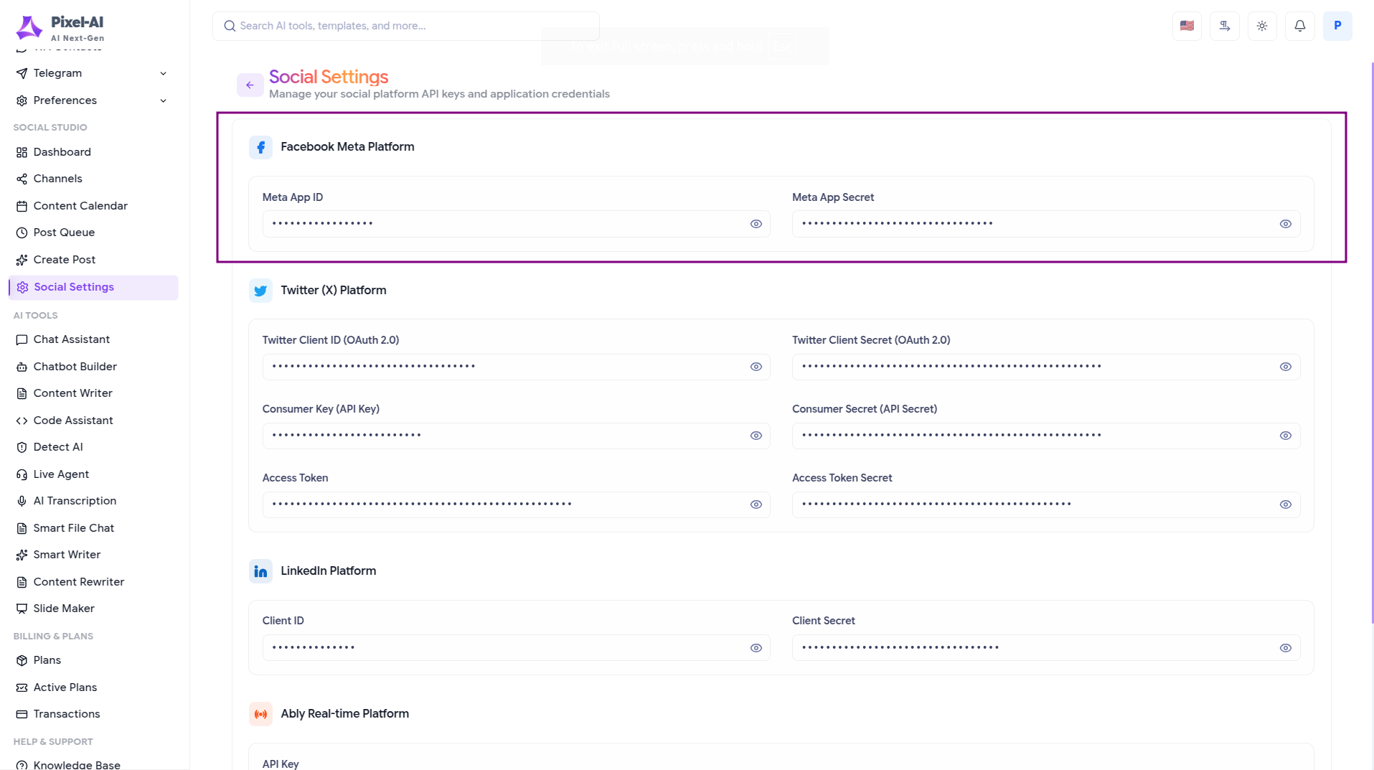Open the Post Queue page
This screenshot has height=770, width=1374.
(x=93, y=233)
